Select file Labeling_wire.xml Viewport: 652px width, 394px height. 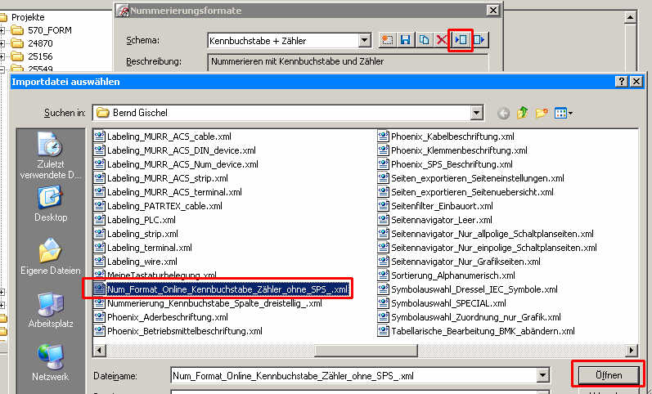(136, 262)
